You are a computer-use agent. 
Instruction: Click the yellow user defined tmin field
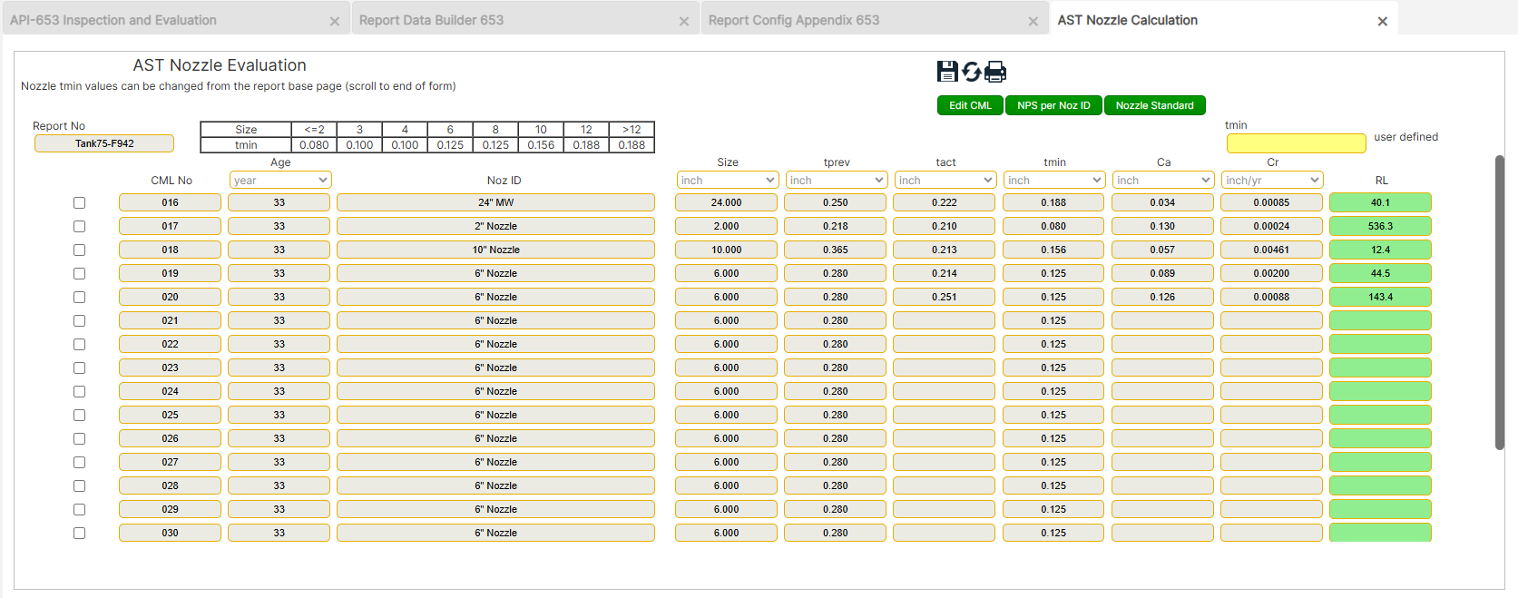[1296, 143]
